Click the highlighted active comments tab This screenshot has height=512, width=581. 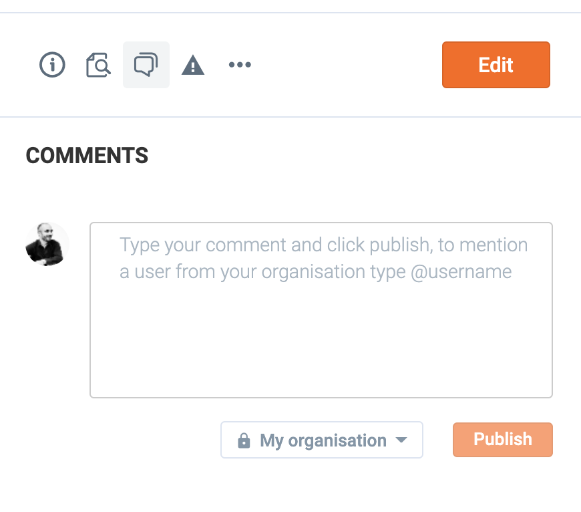146,65
